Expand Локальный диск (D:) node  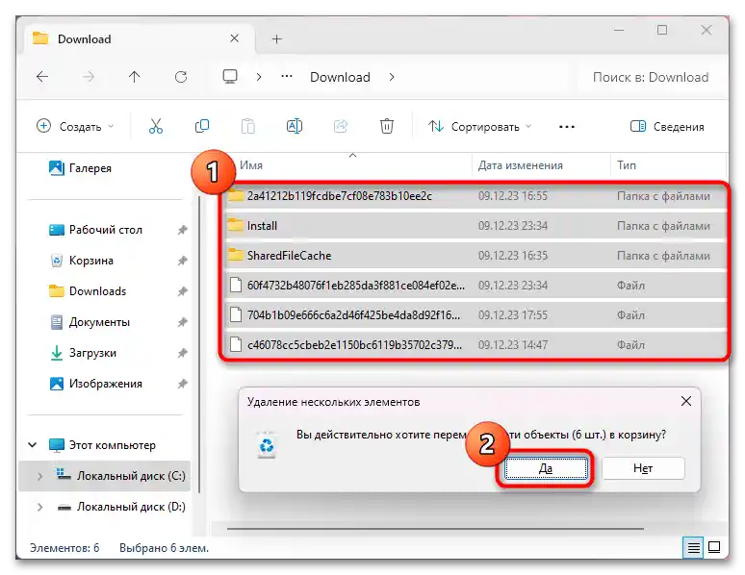39,507
